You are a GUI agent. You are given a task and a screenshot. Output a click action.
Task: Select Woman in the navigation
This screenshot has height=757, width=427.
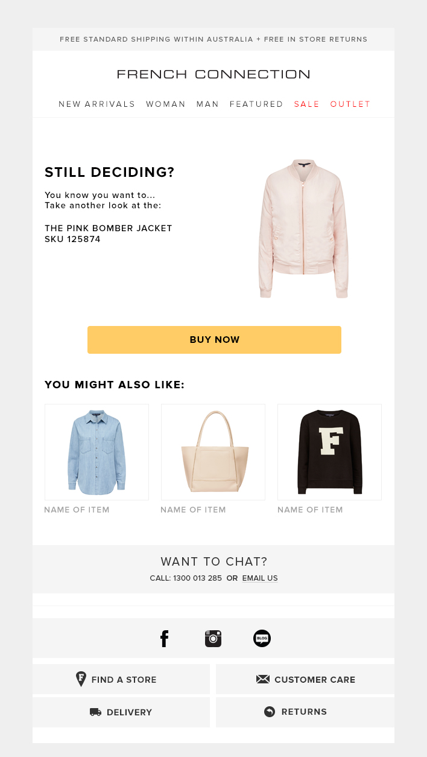166,104
